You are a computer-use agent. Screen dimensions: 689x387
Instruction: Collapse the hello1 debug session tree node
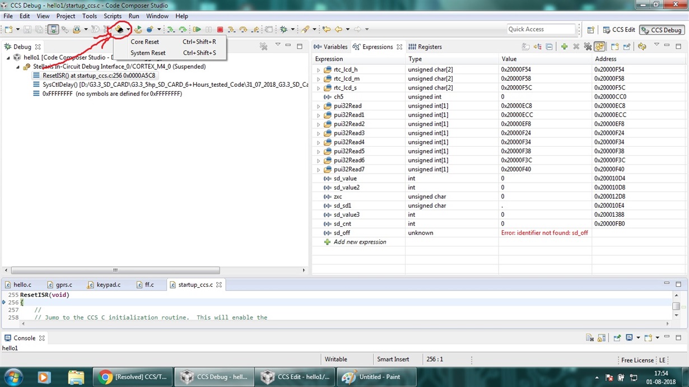8,58
